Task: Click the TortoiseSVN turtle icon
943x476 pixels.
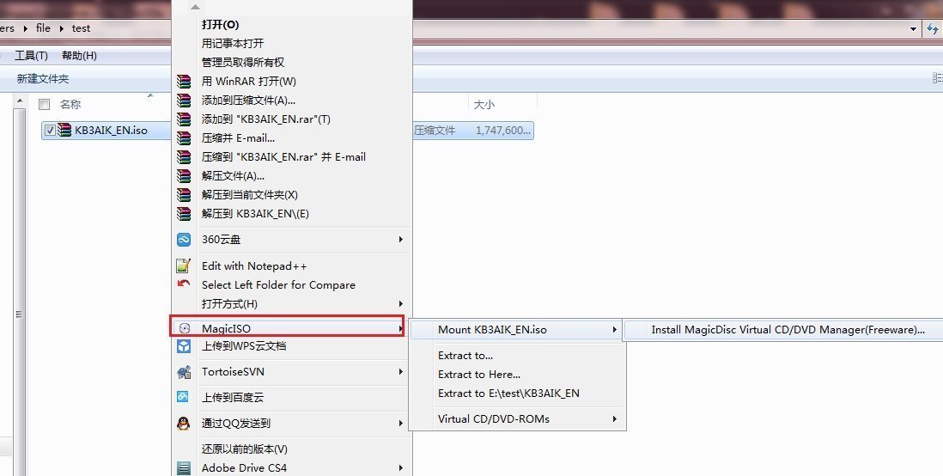Action: [x=184, y=372]
